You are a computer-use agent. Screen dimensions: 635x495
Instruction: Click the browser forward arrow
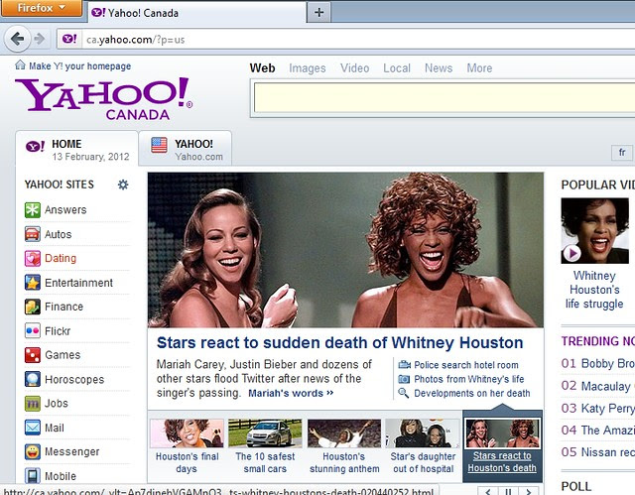[40, 39]
